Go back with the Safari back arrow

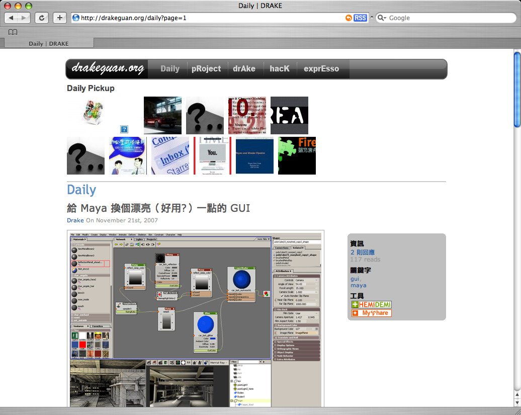[11, 18]
